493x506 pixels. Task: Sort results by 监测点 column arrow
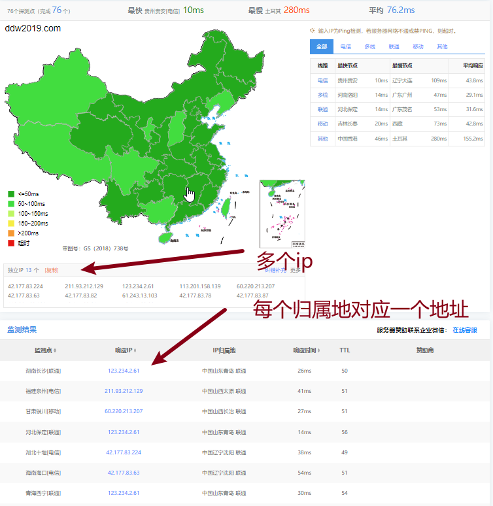pyautogui.click(x=55, y=350)
